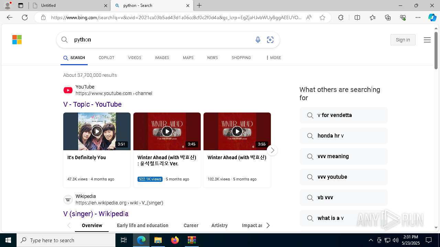Play Winter Ahead 윤석철트리오 Ver. video thumbnail
The width and height of the screenshot is (440, 247).
click(167, 131)
